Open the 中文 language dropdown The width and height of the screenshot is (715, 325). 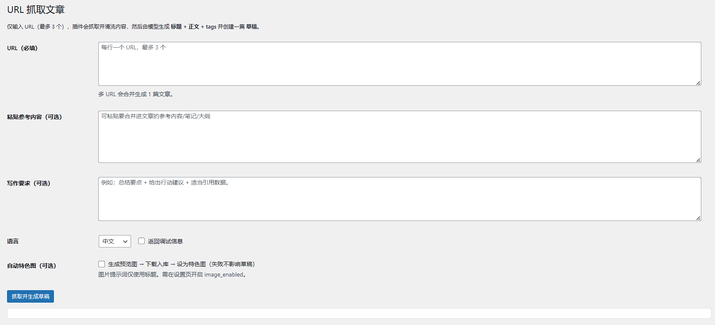coord(114,241)
